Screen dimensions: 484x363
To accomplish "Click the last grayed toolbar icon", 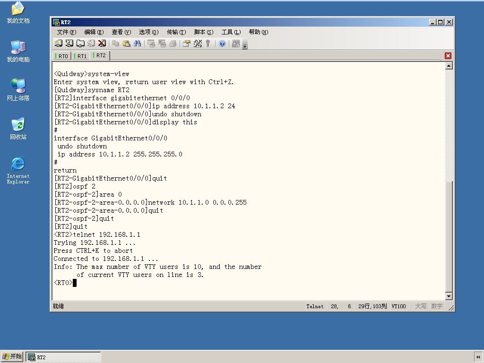I will (236, 43).
